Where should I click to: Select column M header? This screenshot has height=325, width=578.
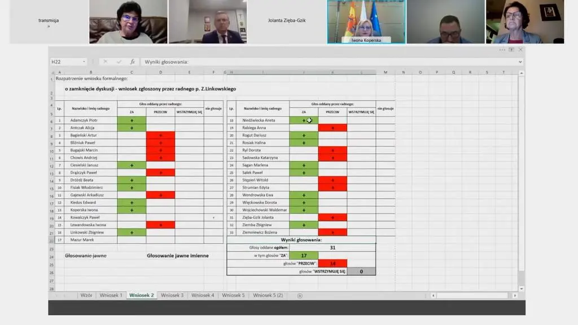[x=386, y=72]
